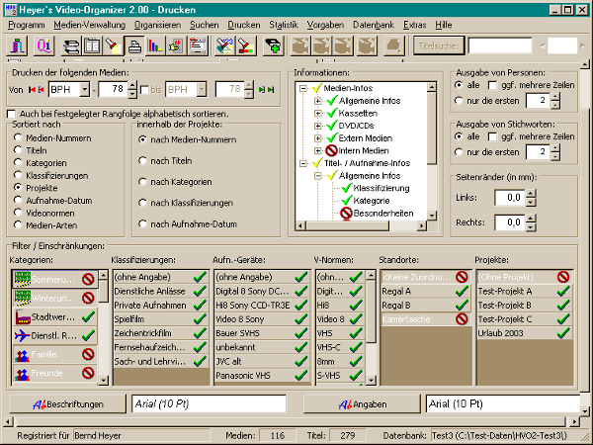Viewport: 593px width, 445px height.
Task: Toggle green checkmark next to Test-Projekt A
Action: [563, 291]
